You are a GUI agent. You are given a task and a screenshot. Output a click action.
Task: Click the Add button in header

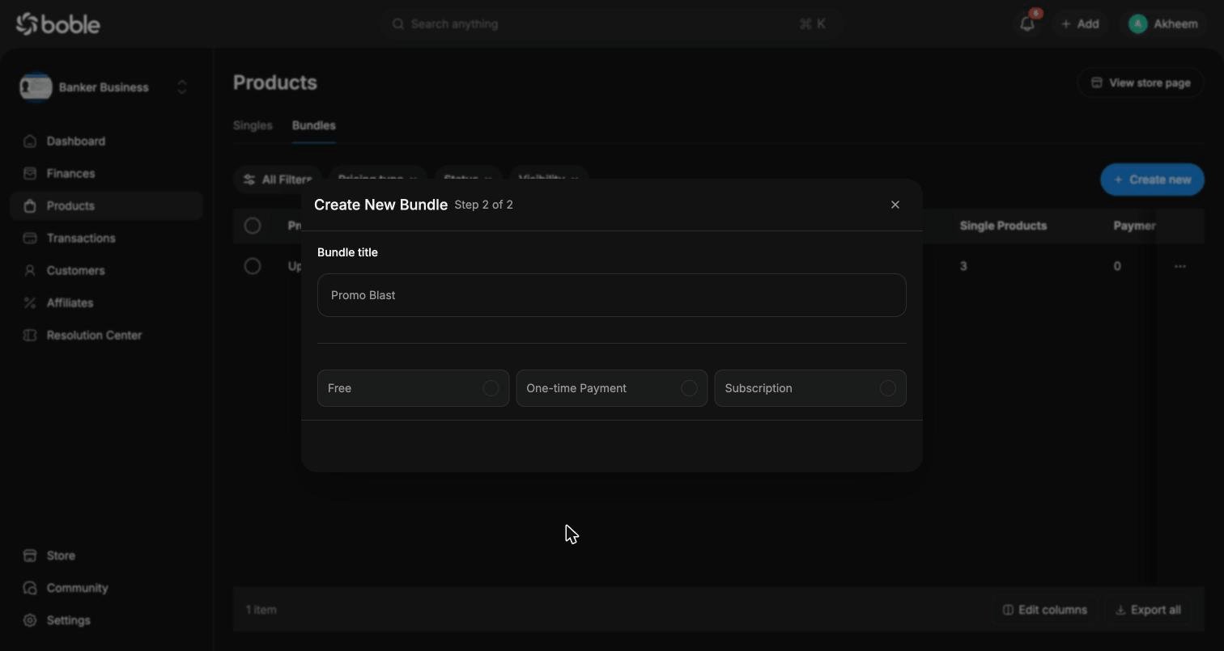pos(1080,24)
